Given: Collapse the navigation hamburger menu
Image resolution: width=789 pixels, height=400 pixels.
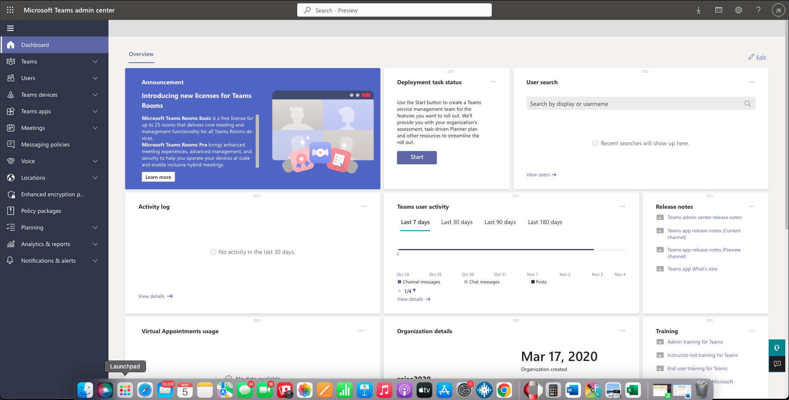Looking at the screenshot, I should (x=10, y=28).
